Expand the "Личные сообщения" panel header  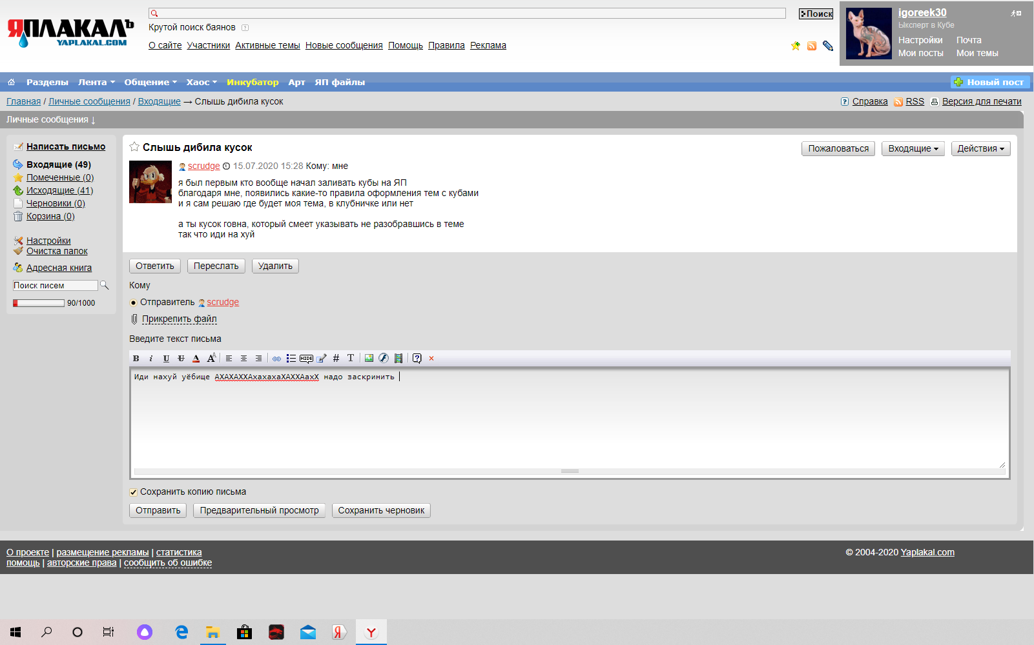point(51,119)
